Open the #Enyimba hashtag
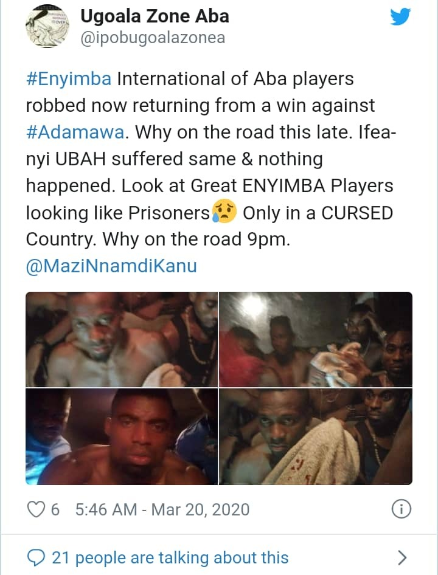The height and width of the screenshot is (575, 438). 69,79
